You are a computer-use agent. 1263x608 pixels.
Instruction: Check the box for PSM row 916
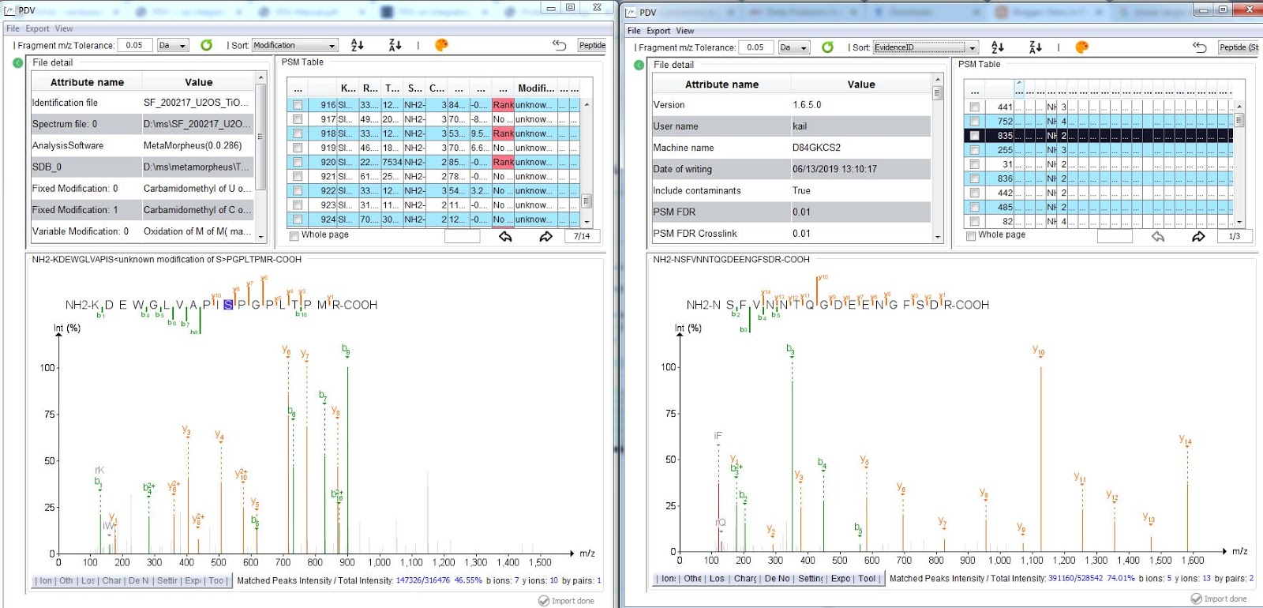coord(298,105)
